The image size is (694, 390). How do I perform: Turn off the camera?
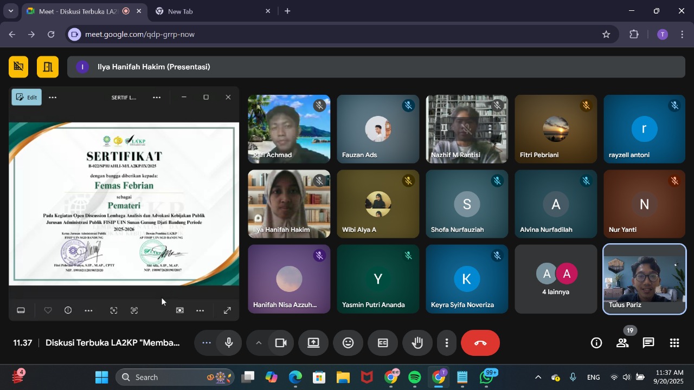click(281, 343)
